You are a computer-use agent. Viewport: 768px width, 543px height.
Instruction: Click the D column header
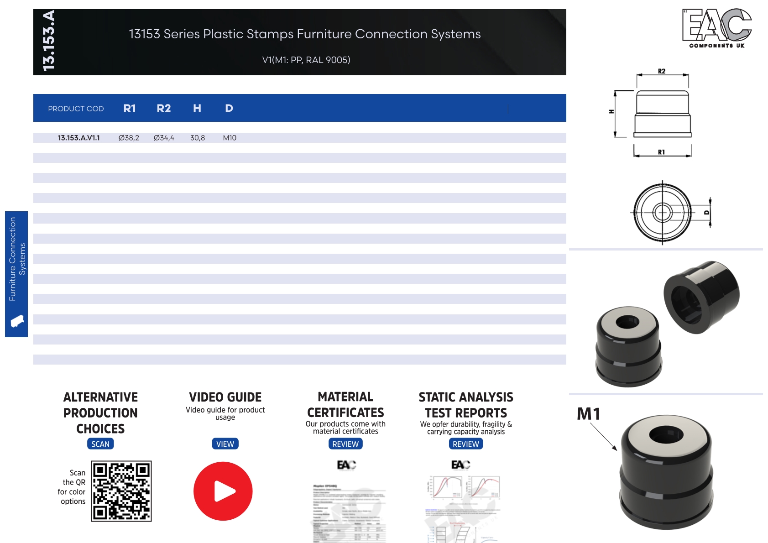coord(229,108)
